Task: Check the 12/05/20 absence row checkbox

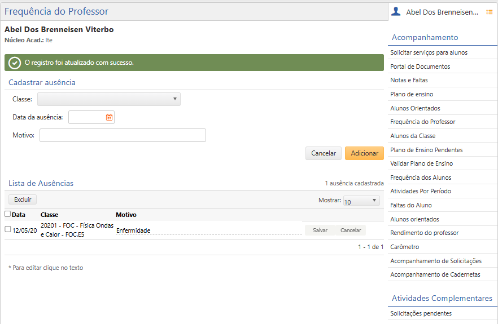Action: pos(7,229)
